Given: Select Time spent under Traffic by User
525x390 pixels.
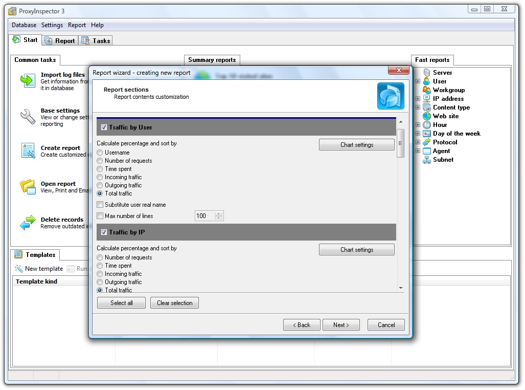Looking at the screenshot, I should pos(100,169).
